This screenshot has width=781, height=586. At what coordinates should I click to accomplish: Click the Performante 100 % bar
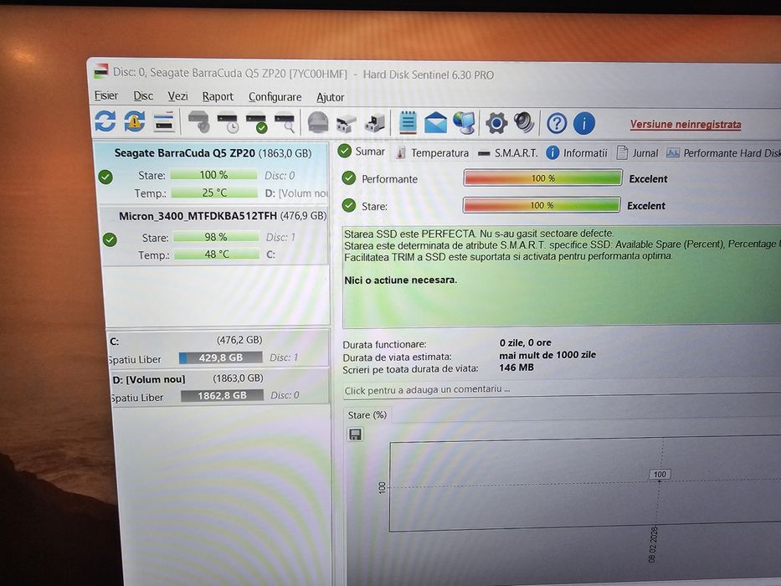click(543, 177)
